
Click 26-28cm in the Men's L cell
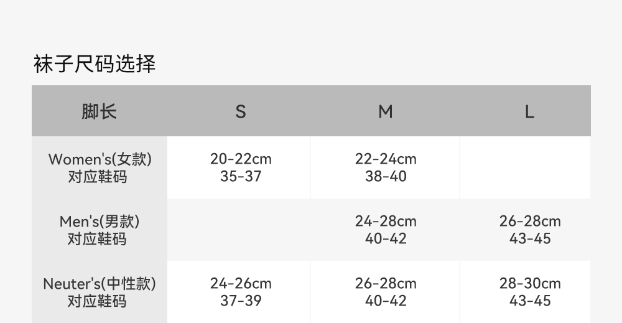tap(530, 222)
